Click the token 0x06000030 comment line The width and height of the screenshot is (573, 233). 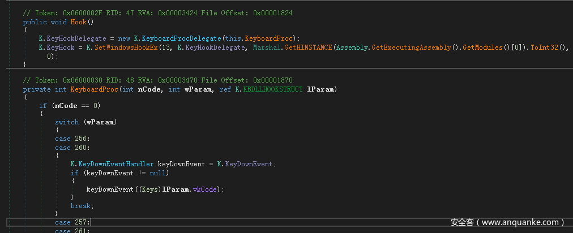click(158, 80)
